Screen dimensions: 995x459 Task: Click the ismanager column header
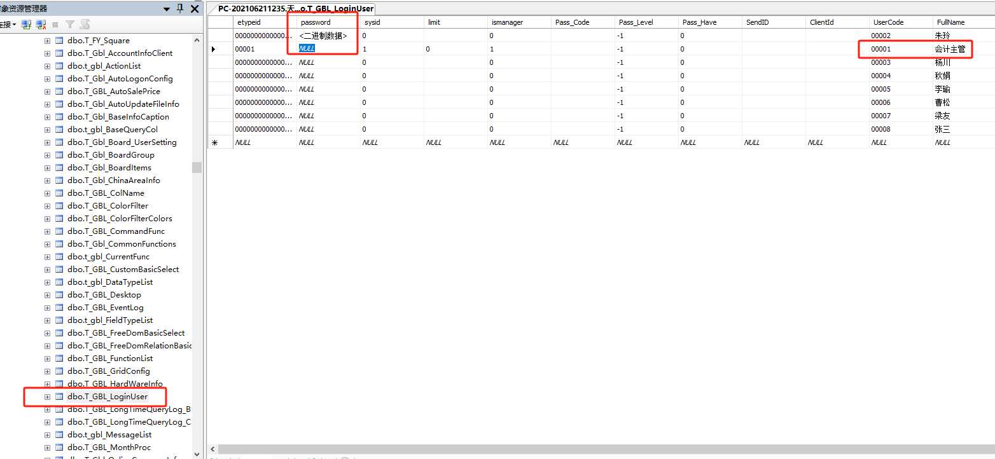click(519, 22)
